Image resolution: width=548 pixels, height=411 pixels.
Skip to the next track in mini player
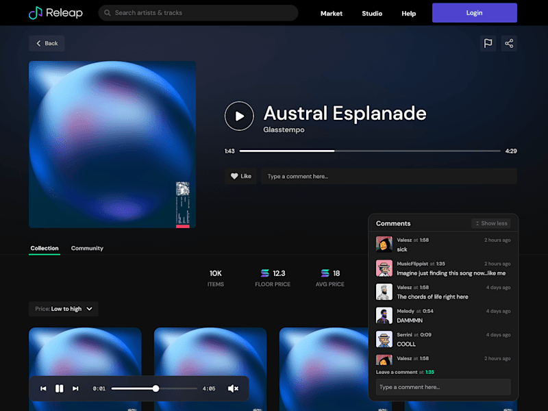75,388
